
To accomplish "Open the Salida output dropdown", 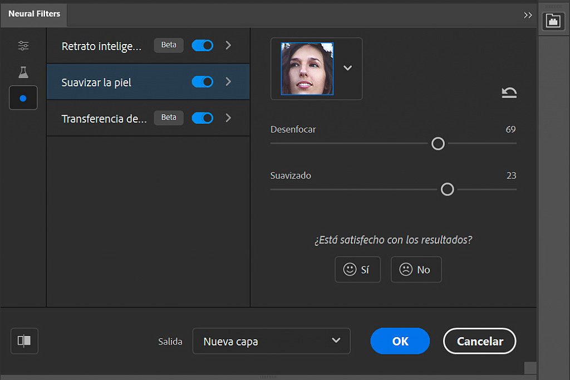I will point(271,340).
